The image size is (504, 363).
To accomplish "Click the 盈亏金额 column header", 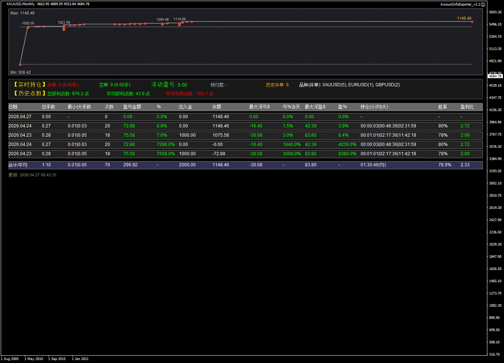I will [132, 107].
